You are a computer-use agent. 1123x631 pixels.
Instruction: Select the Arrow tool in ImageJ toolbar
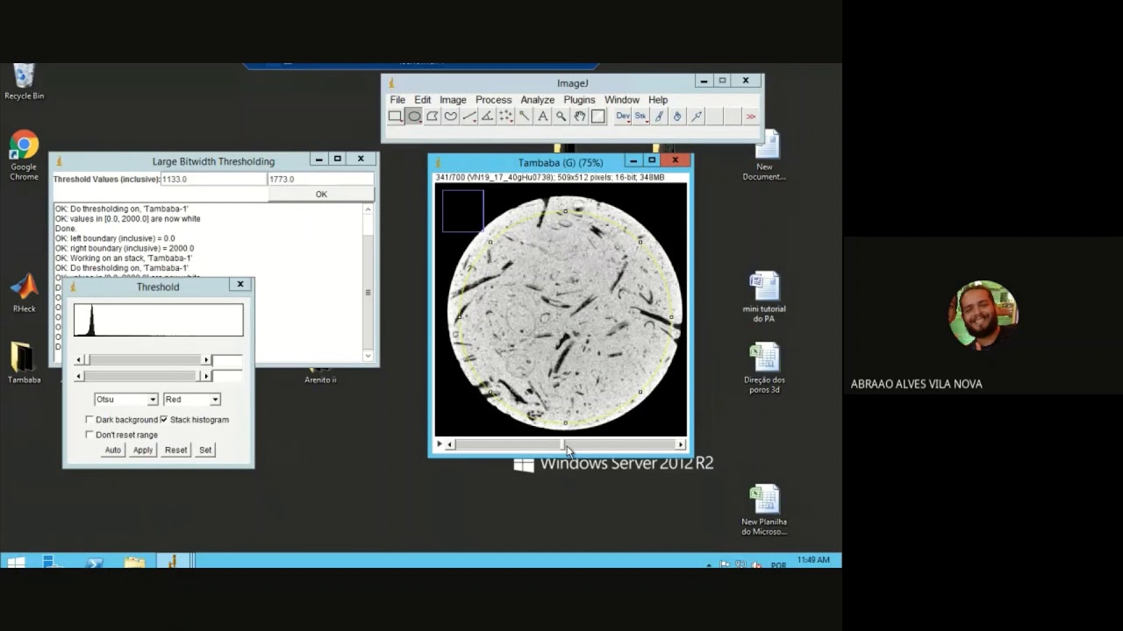tap(696, 117)
